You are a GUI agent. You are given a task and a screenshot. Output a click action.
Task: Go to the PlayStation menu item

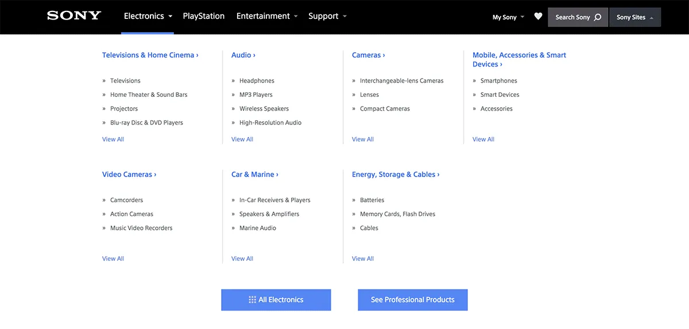[x=204, y=16]
